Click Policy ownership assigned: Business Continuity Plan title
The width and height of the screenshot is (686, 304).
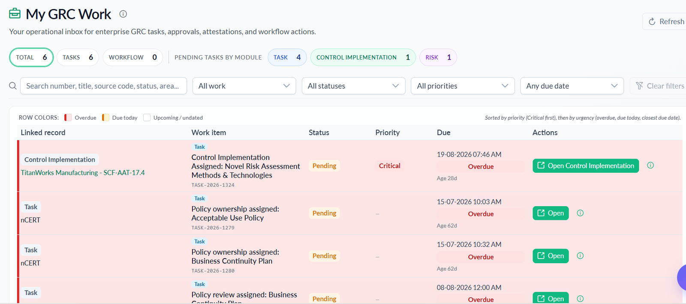point(235,256)
